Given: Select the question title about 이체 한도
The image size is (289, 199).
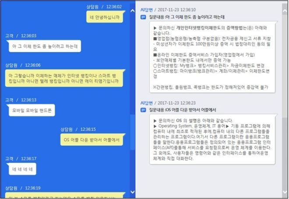Looking at the screenshot, I should (187, 17).
